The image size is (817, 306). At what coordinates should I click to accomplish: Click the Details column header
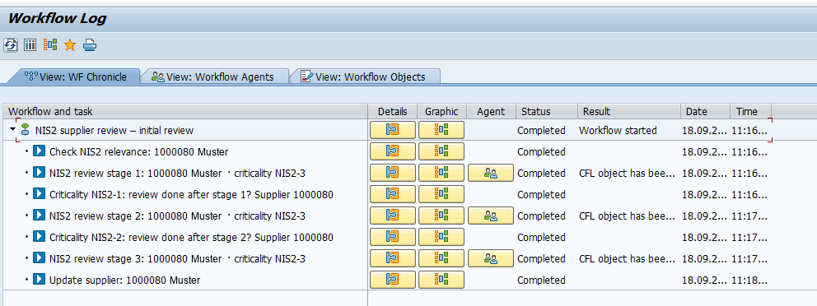(393, 111)
